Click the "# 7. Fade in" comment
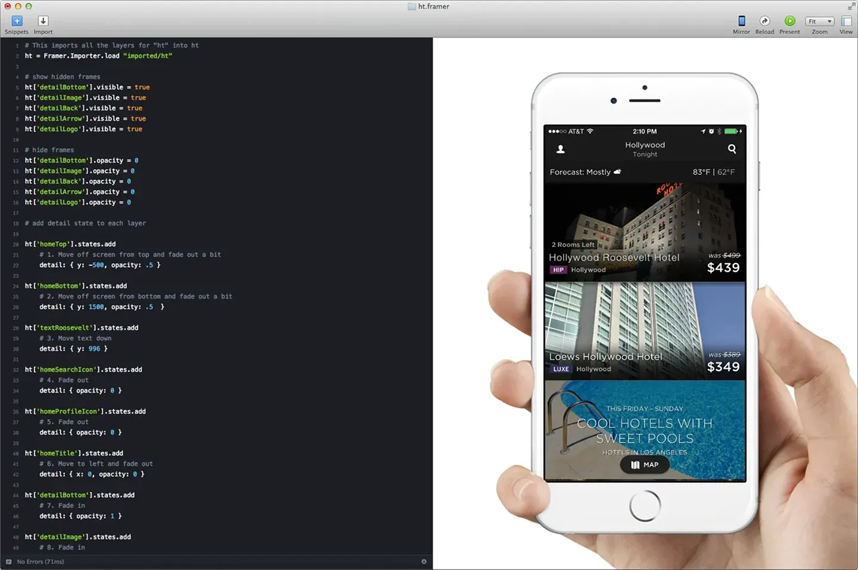 (62, 505)
